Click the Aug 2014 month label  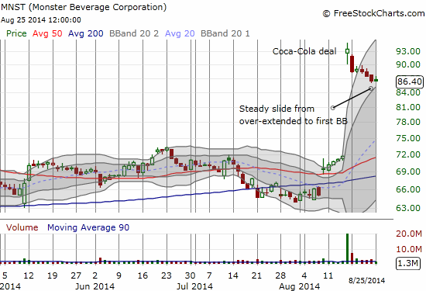point(300,286)
